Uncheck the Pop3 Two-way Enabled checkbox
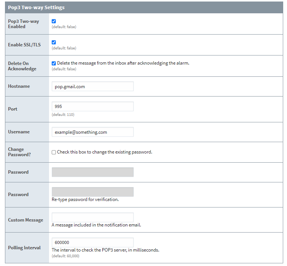Screen dimensions: 287x266 (x=54, y=21)
